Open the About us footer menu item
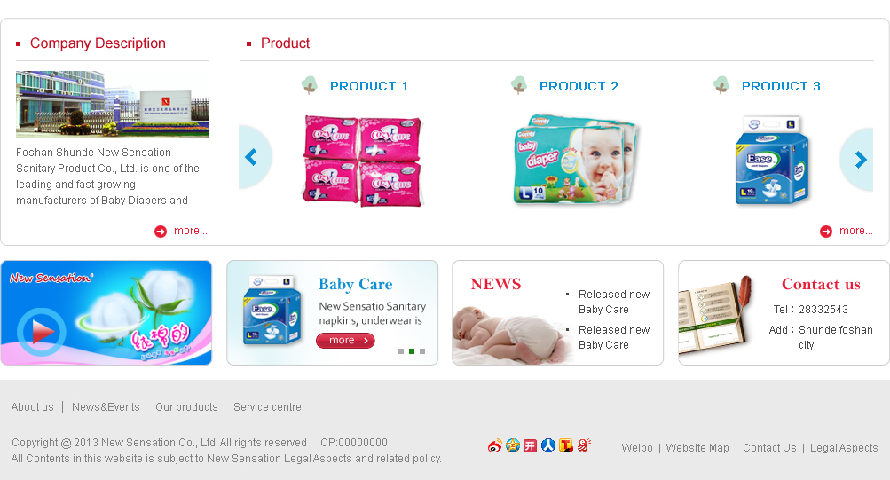 click(x=32, y=407)
